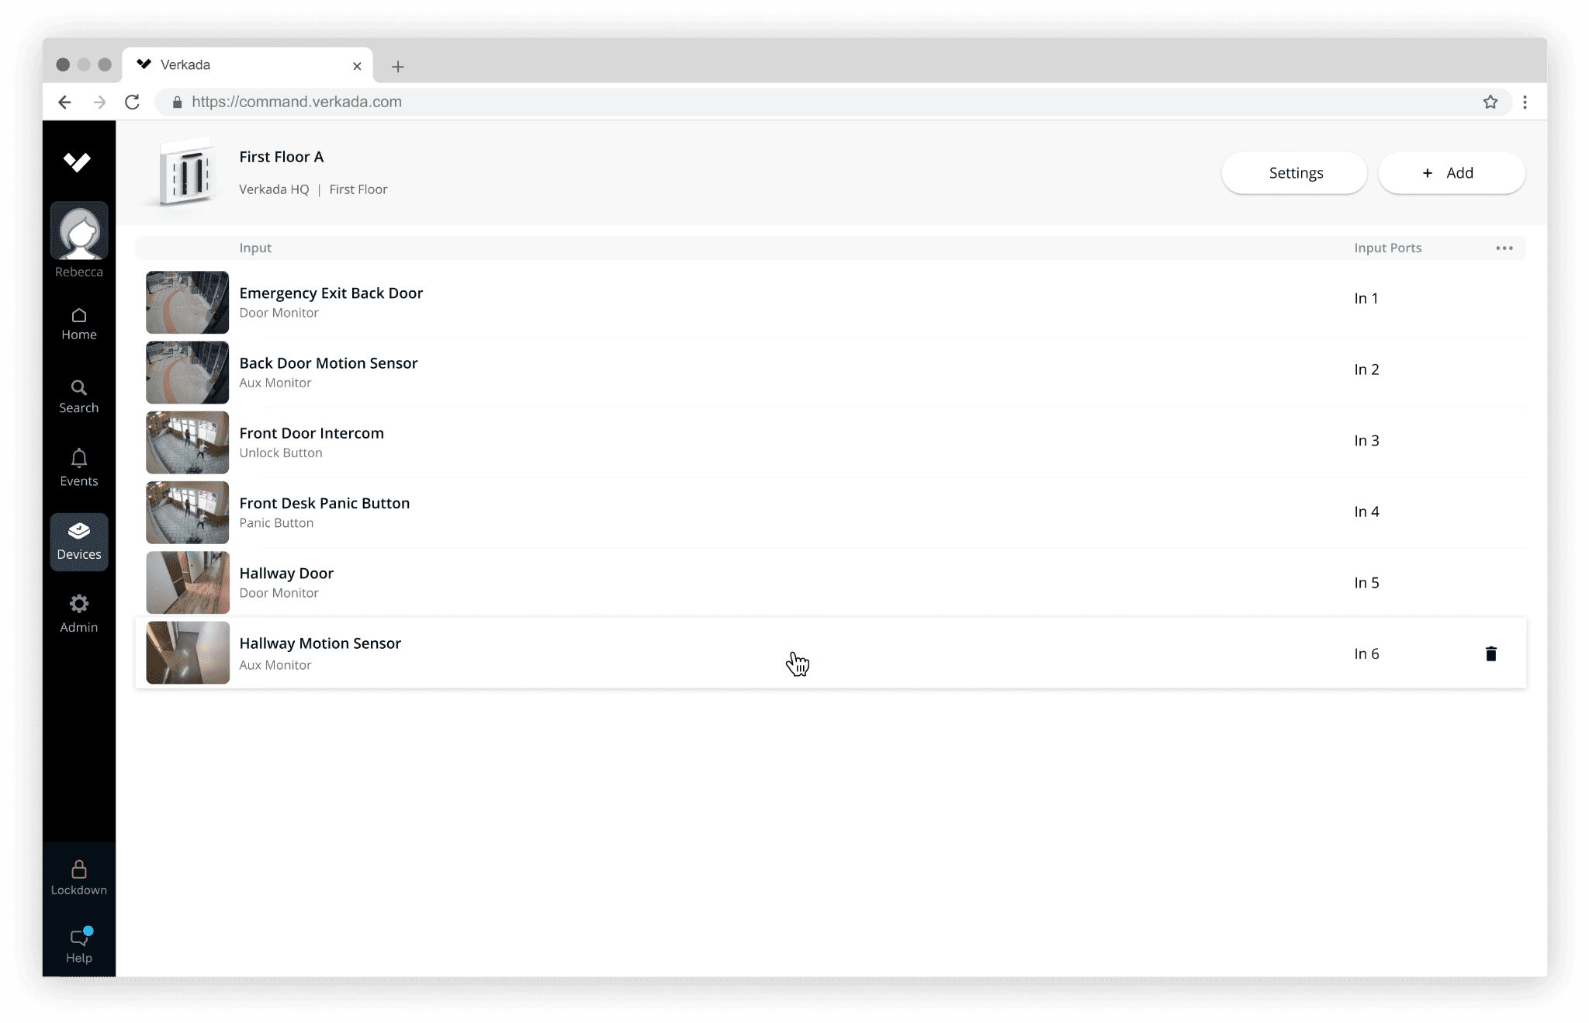Screen dimensions: 1589x1023
Task: Click the Add input button
Action: pyautogui.click(x=1451, y=173)
